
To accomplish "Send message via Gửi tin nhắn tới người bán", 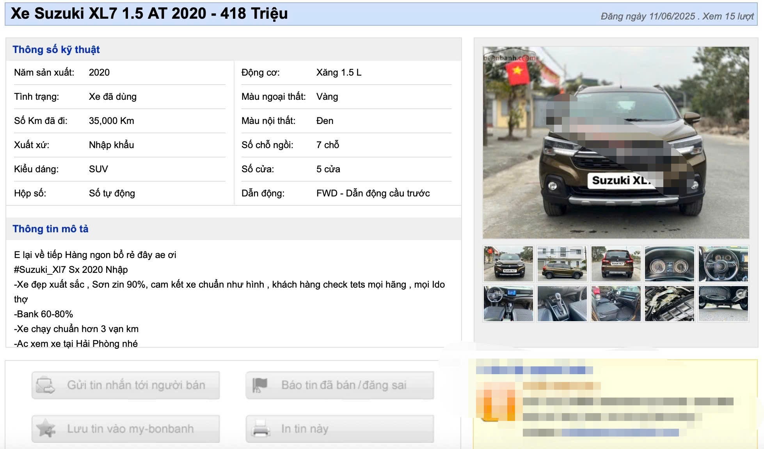I will click(x=126, y=385).
